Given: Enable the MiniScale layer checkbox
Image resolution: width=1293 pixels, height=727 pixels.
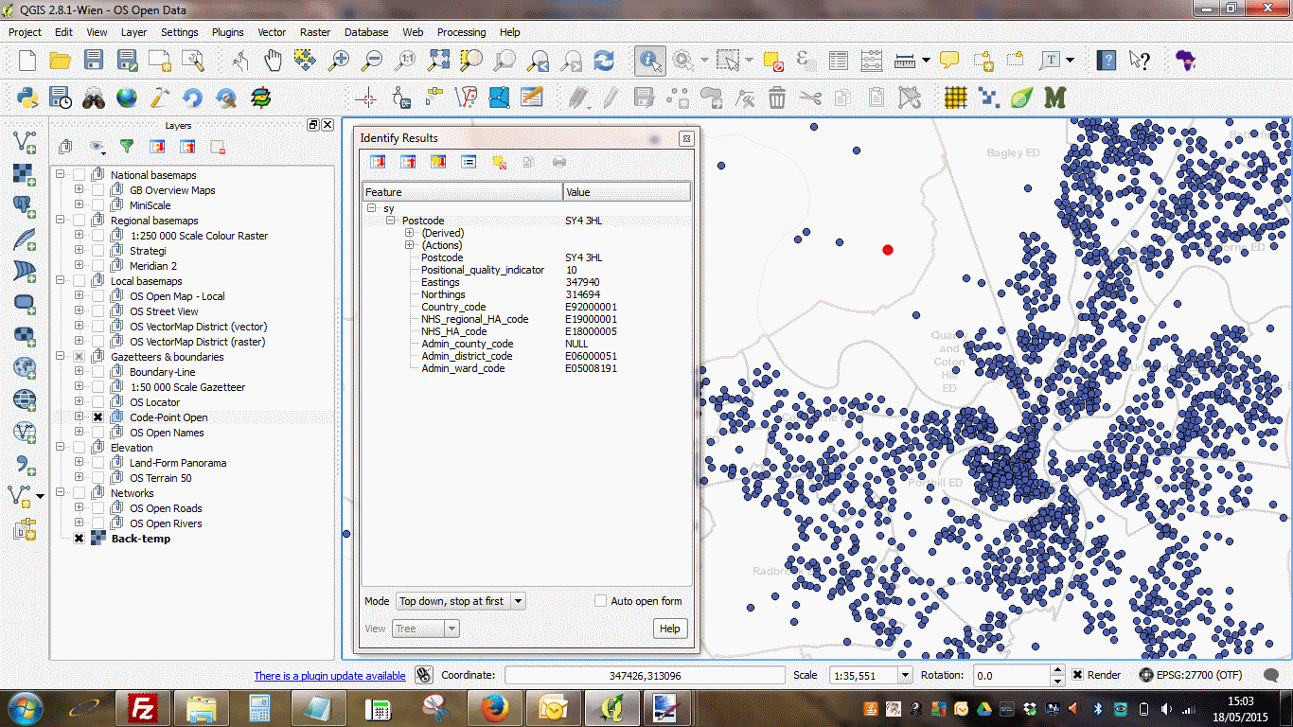Looking at the screenshot, I should (x=97, y=205).
